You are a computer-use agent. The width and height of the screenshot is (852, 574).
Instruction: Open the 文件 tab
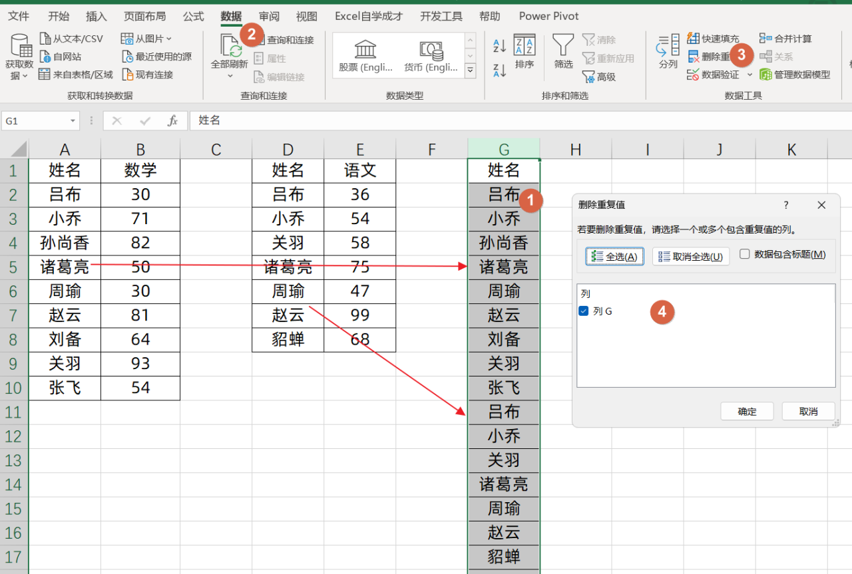18,16
